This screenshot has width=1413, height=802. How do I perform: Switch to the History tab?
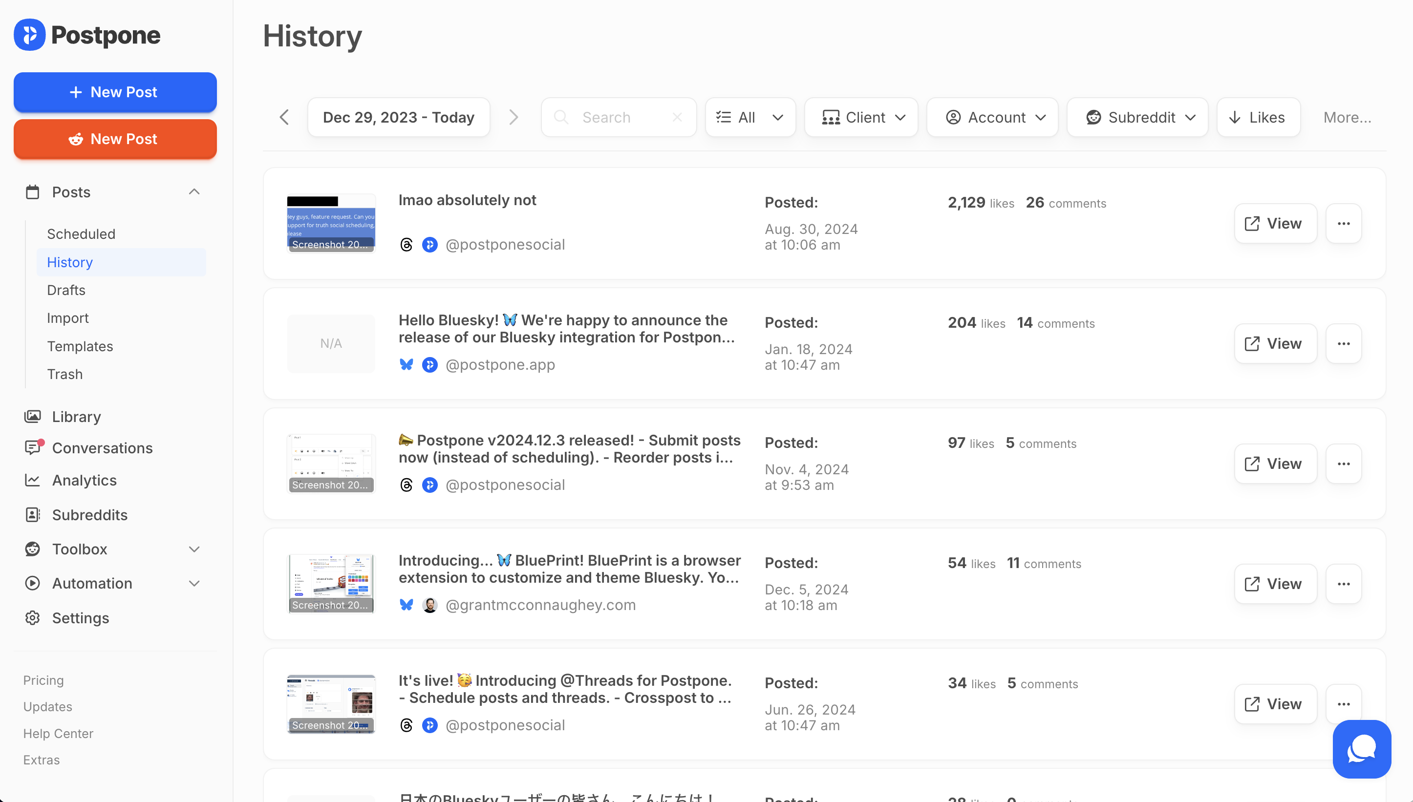[69, 262]
